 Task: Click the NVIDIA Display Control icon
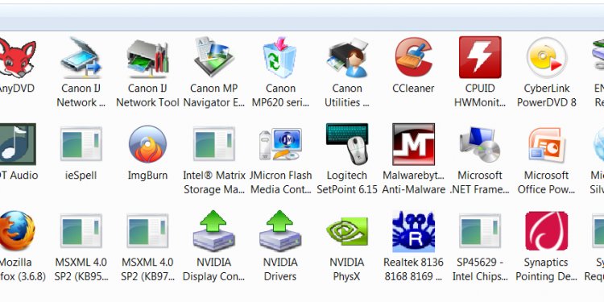[x=214, y=231]
